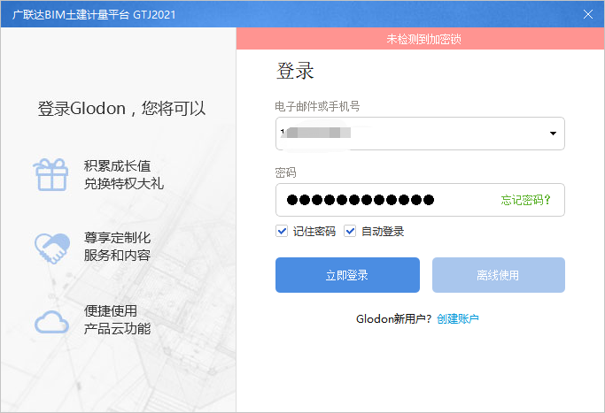Click the 密码 label
The height and width of the screenshot is (413, 605).
tap(285, 172)
